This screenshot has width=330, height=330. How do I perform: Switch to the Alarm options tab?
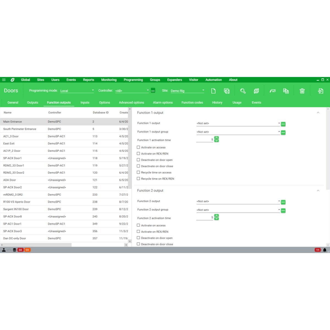tap(163, 102)
